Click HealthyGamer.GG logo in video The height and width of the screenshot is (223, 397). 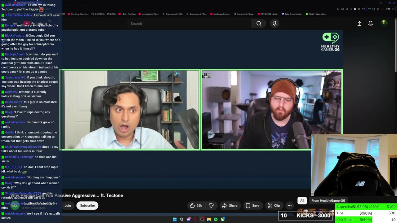coord(331,42)
